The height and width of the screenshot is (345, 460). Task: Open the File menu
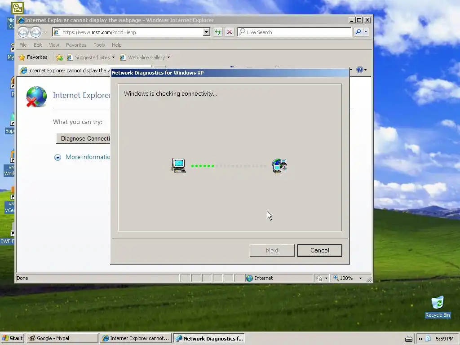23,45
